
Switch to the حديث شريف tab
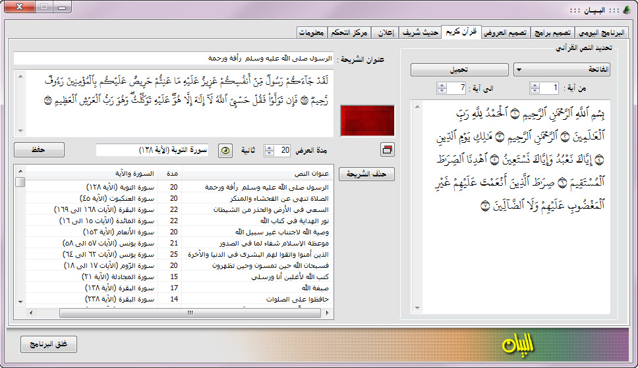[420, 33]
